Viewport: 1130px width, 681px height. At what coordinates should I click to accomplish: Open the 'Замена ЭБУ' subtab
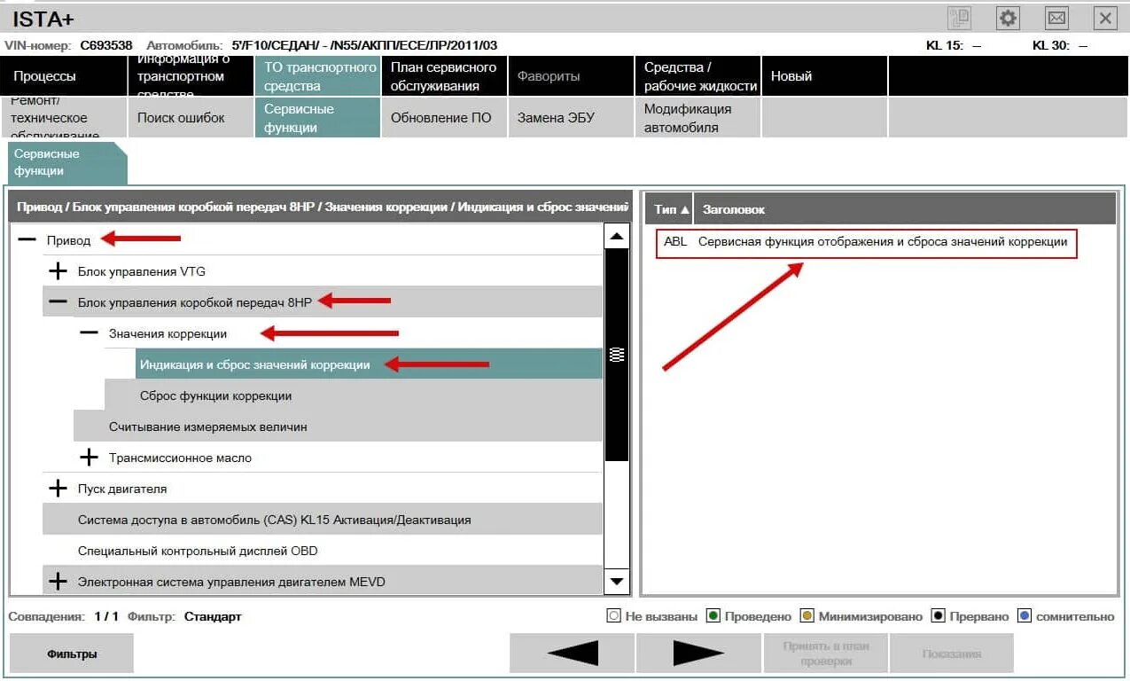[571, 117]
